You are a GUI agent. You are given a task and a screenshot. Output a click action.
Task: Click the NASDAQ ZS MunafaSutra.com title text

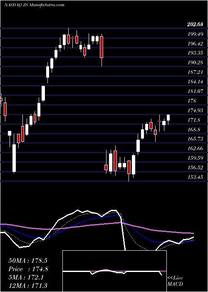[34, 5]
